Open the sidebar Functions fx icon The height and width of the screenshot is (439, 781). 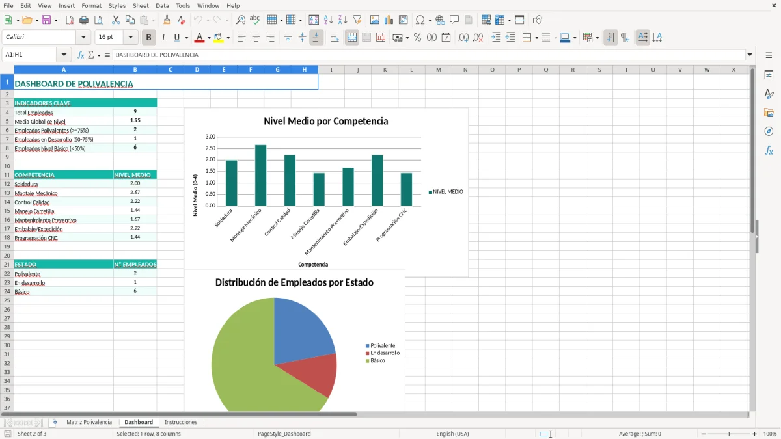tap(769, 150)
